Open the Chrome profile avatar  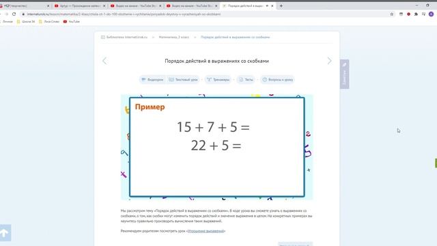coord(431,14)
